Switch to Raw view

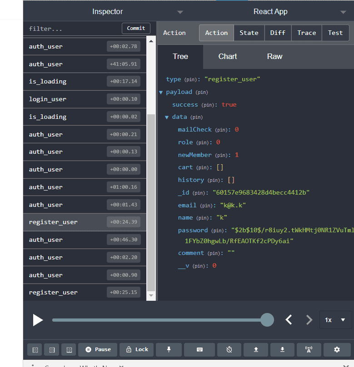click(x=274, y=56)
